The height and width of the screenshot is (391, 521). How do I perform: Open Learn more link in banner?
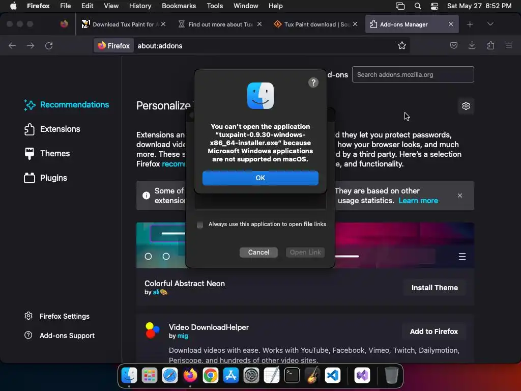(418, 201)
